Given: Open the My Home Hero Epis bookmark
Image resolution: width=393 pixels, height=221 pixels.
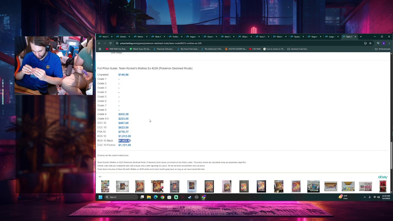Looking at the screenshot, I should point(188,49).
